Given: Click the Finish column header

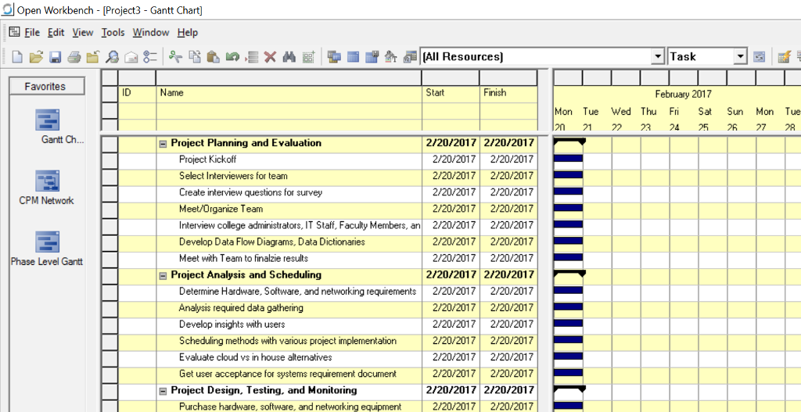Looking at the screenshot, I should point(508,93).
